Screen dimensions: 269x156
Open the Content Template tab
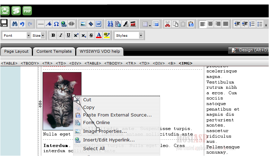pos(54,52)
